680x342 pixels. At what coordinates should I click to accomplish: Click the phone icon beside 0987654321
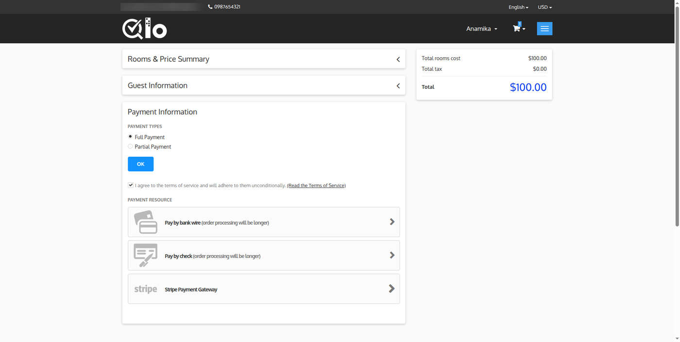coord(210,7)
